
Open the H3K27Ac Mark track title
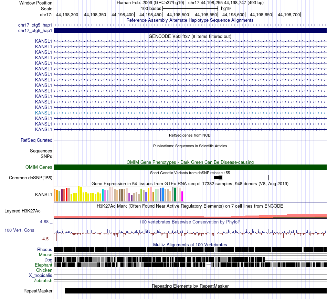(x=190, y=206)
